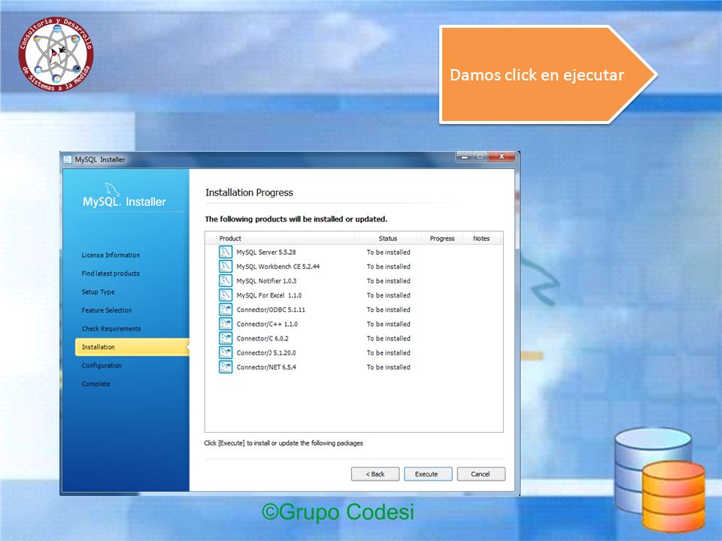The image size is (722, 541).
Task: Maximize the MySQL Installer window
Action: coord(481,156)
